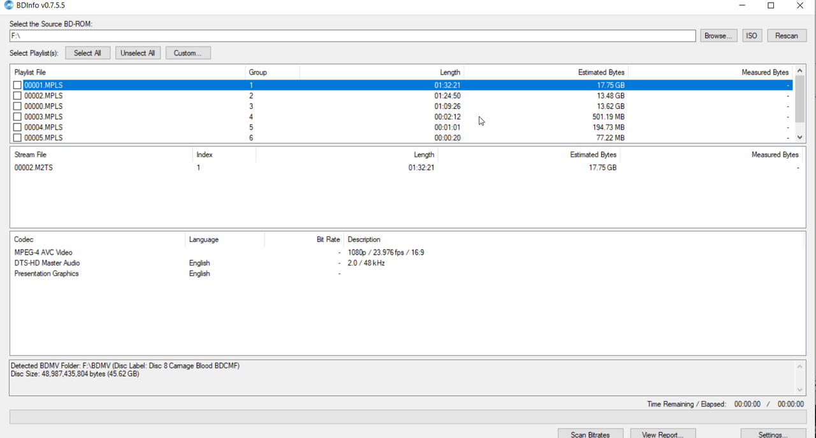Screen dimensions: 816x438
Task: Click the source BD-ROM path field
Action: (353, 36)
